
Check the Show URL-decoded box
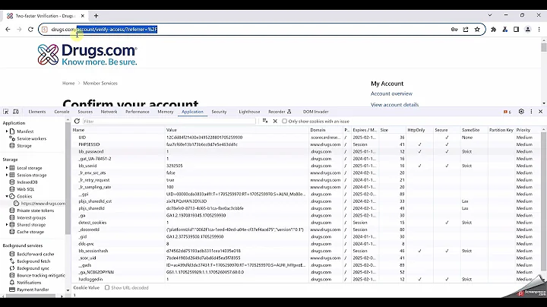[107, 287]
